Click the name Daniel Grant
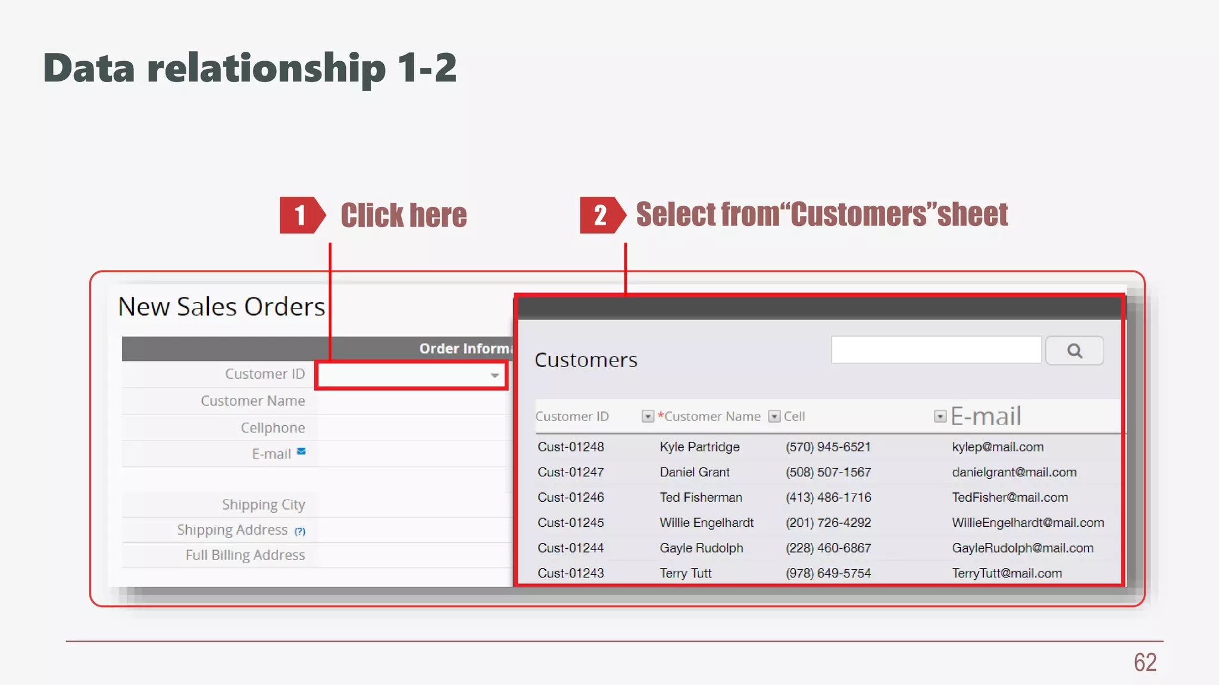1219x685 pixels. coord(695,472)
